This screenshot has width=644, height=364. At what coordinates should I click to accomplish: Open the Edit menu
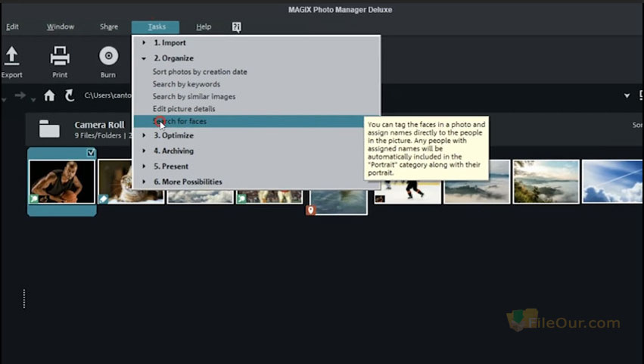12,26
